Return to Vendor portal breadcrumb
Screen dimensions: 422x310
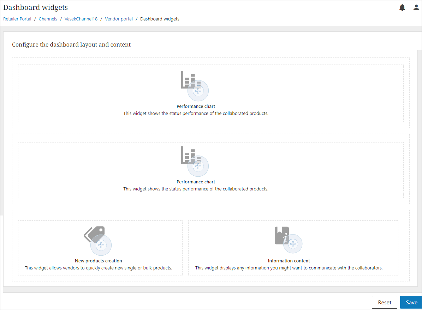pos(119,19)
